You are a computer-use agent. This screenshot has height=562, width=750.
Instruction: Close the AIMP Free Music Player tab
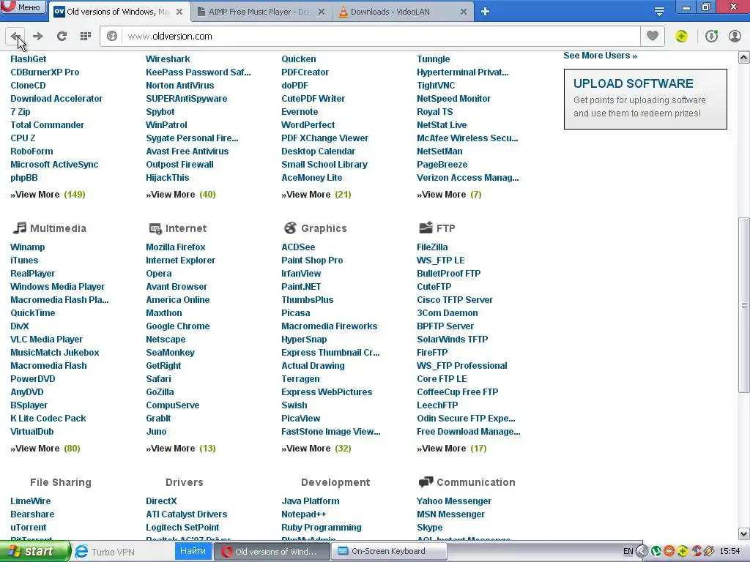coord(322,12)
